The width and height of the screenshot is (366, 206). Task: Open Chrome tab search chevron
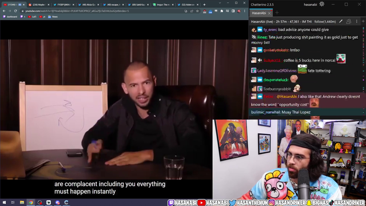tap(220, 3)
